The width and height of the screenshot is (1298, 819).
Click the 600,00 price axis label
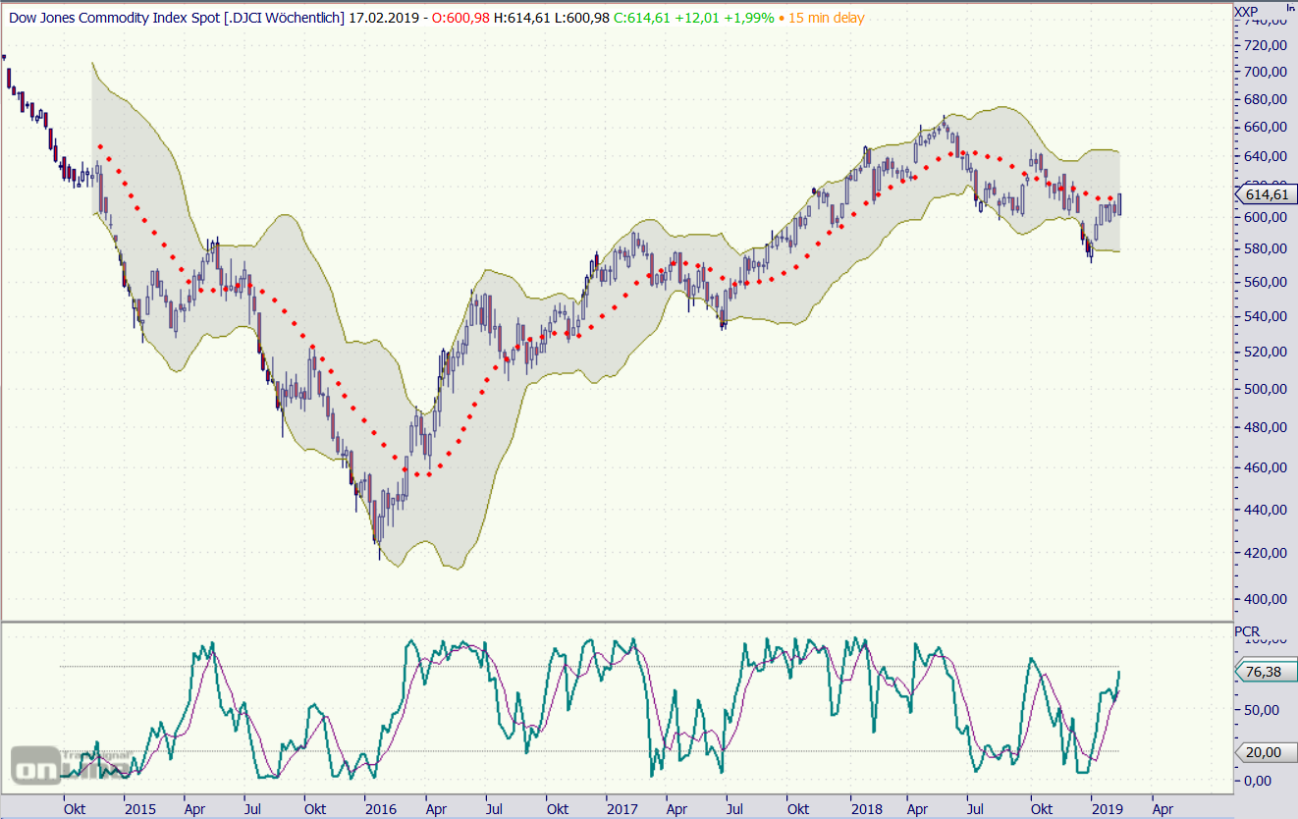click(x=1265, y=217)
